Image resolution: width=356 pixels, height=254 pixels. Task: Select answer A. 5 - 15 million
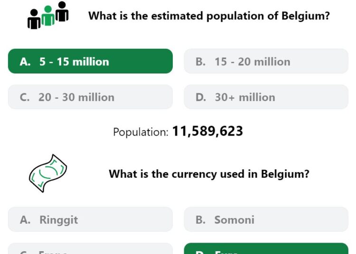(90, 61)
